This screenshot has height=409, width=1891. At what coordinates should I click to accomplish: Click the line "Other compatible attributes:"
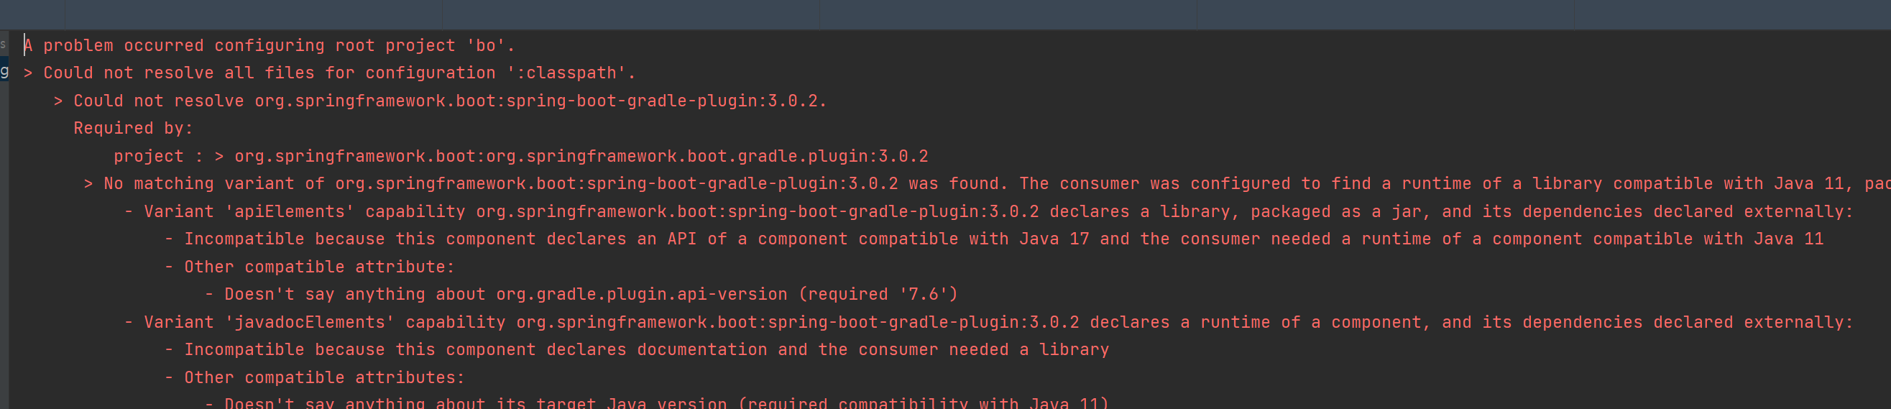(324, 378)
